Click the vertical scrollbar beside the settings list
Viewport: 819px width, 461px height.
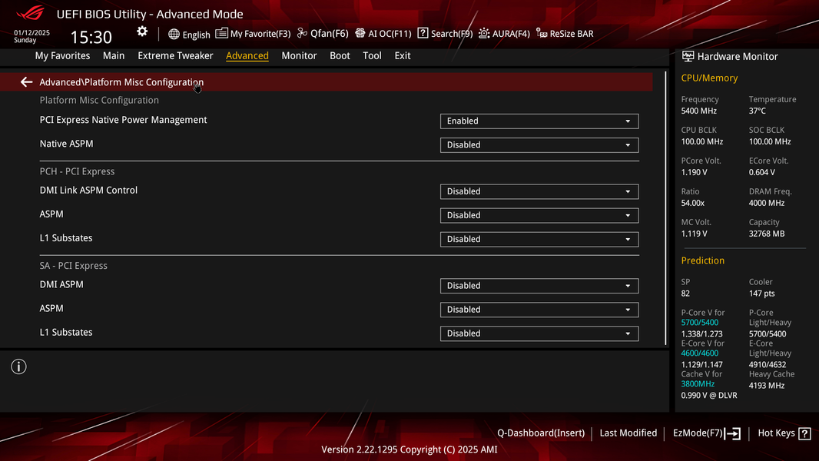[x=665, y=208]
